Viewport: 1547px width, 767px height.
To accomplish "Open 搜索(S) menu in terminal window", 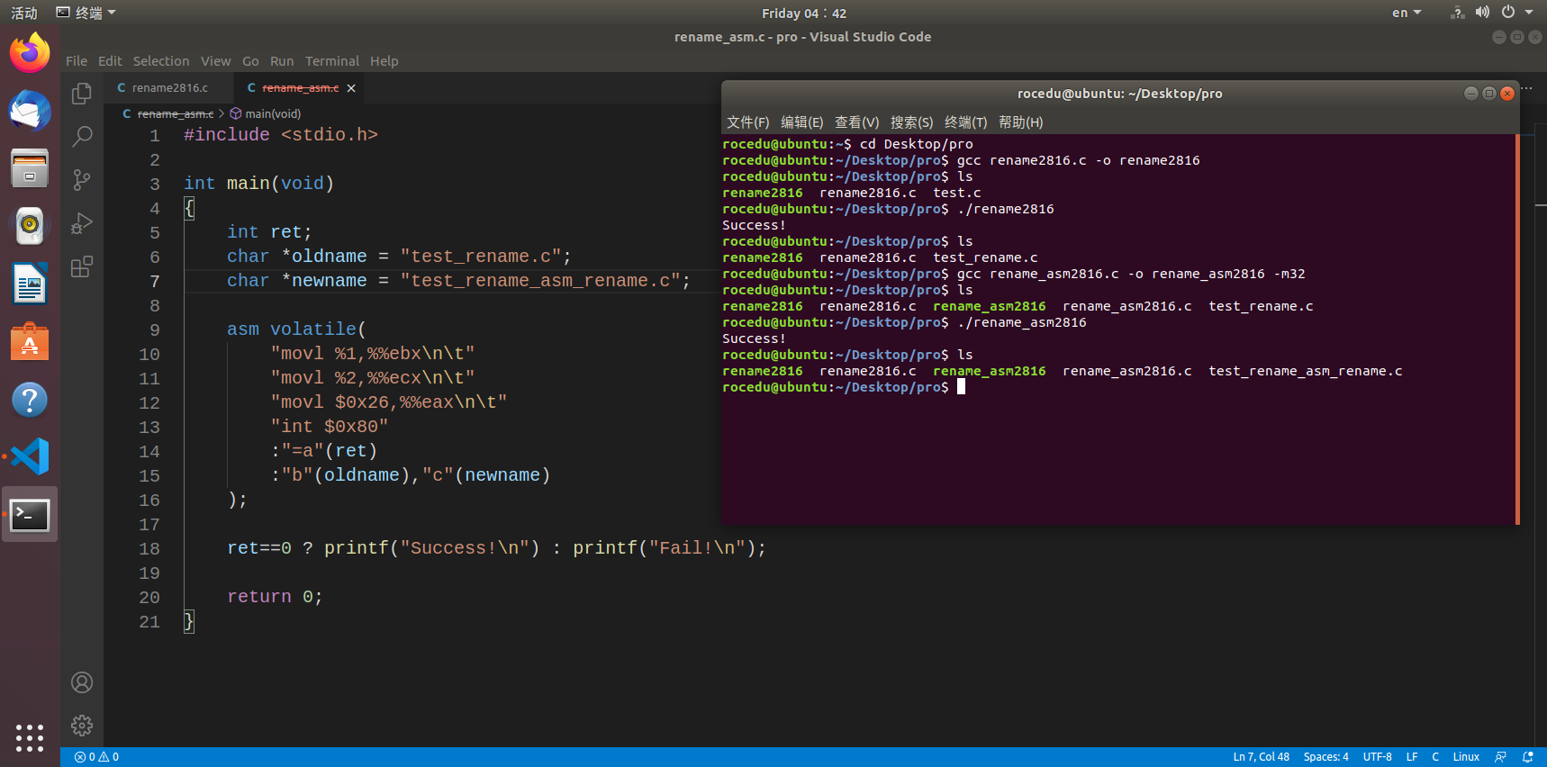I will [x=911, y=122].
